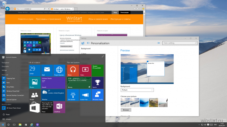227x127 pixels.
Task: Open Power options in Start menu
Action: 6,114
